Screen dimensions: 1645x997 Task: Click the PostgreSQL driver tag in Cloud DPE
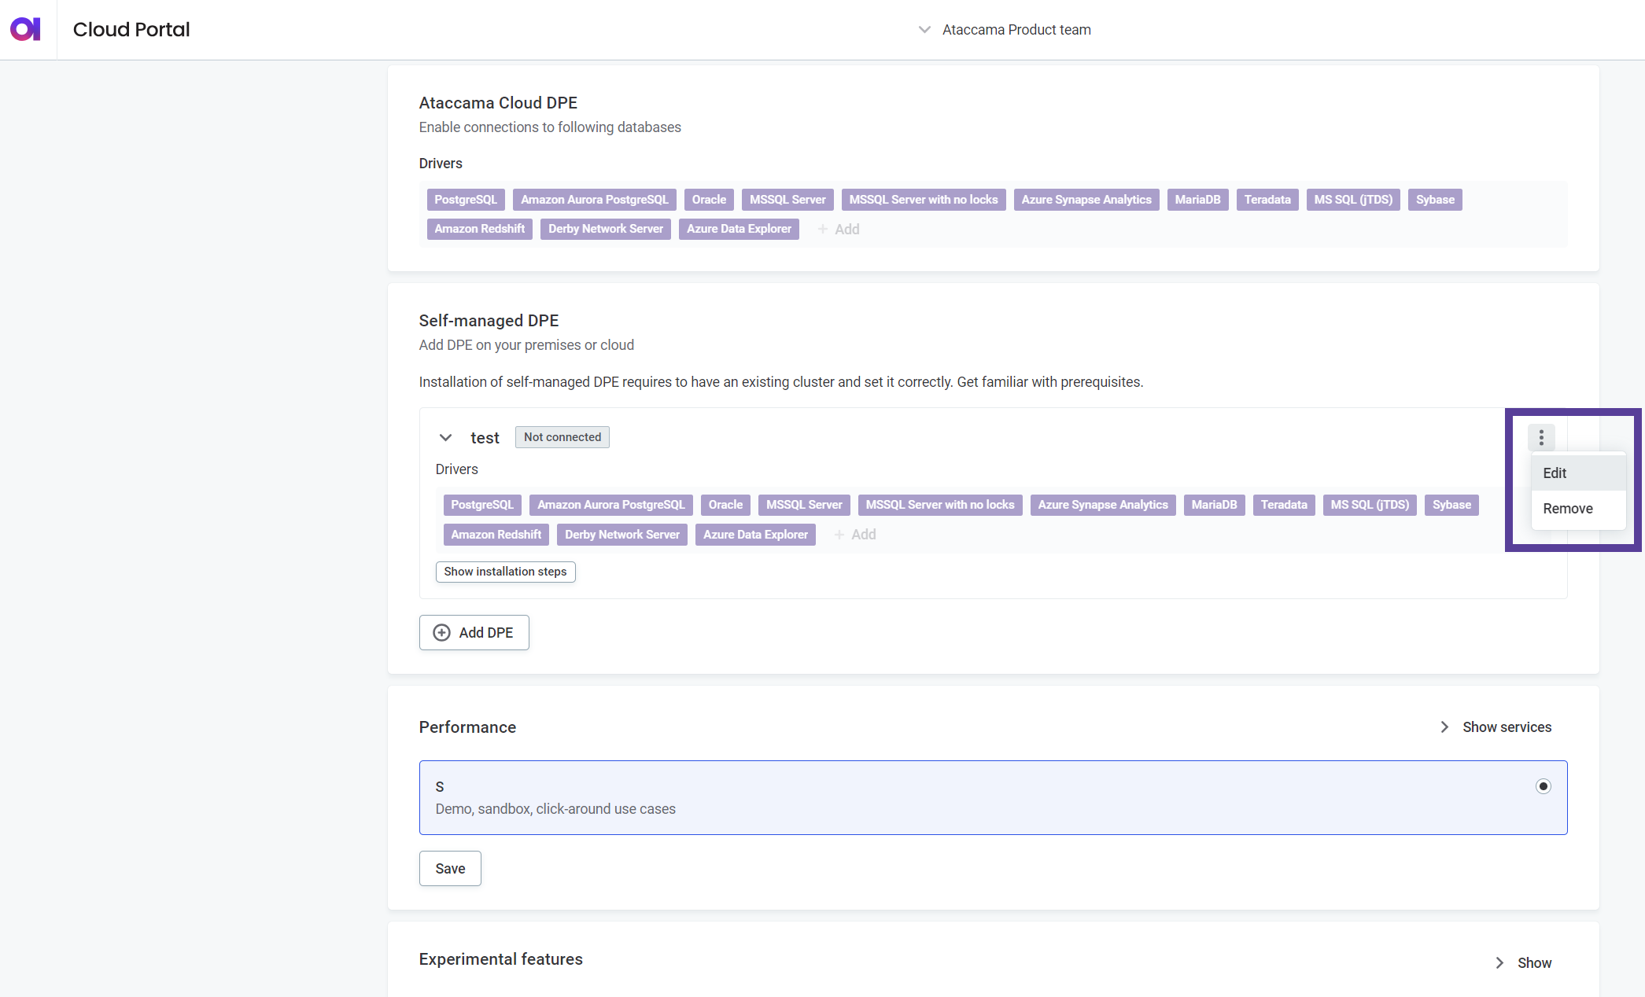pyautogui.click(x=465, y=199)
